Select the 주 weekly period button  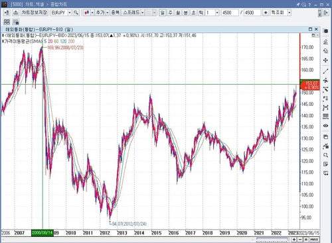point(170,13)
